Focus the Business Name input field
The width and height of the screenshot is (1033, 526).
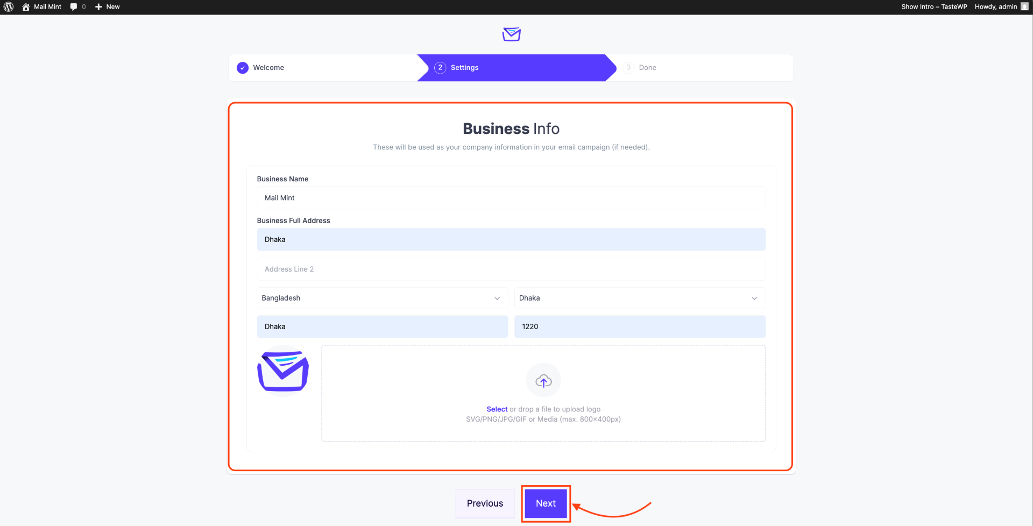(511, 198)
